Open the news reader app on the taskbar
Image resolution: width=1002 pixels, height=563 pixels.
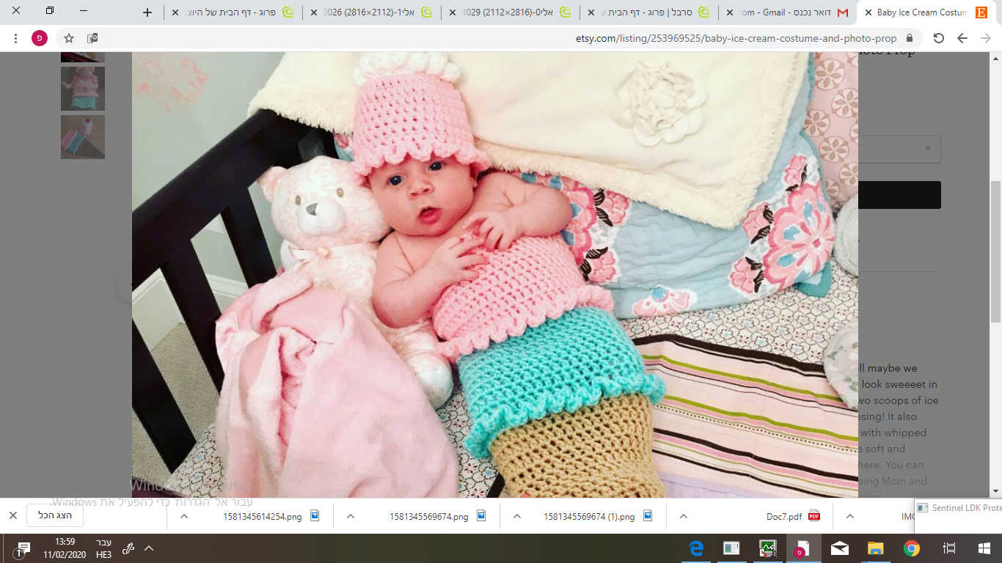[731, 548]
